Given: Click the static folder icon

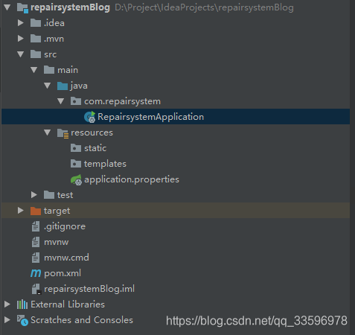Looking at the screenshot, I should pyautogui.click(x=76, y=148).
